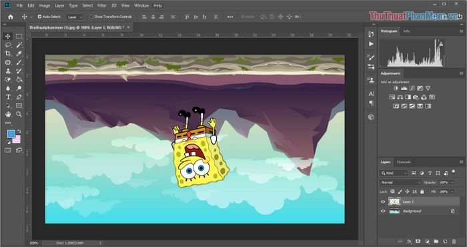Screen dimensions: 467x247
Task: Select the Move tool in the toolbox
Action: point(8,36)
